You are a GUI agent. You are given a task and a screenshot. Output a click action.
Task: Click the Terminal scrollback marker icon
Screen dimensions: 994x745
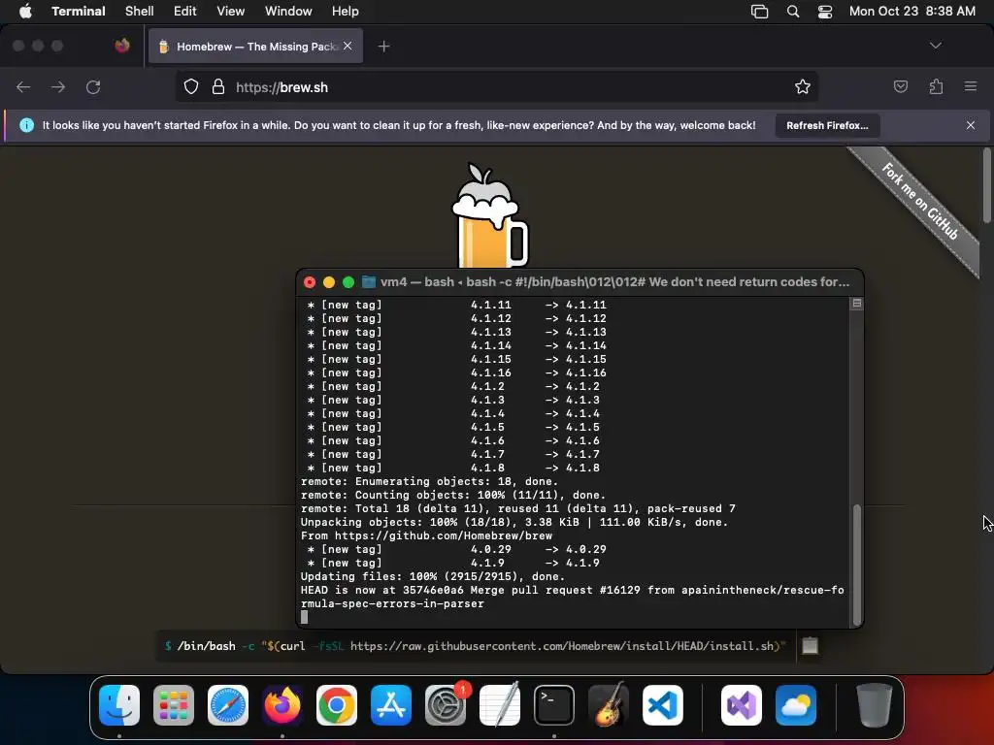856,304
